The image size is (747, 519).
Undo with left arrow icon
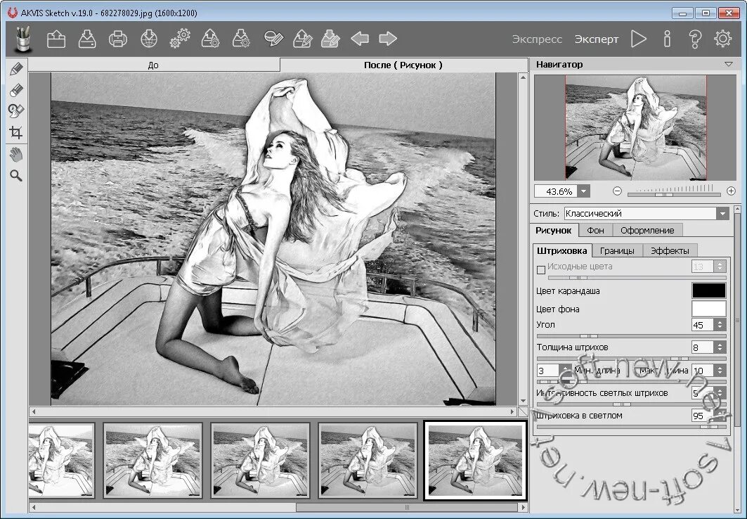360,39
